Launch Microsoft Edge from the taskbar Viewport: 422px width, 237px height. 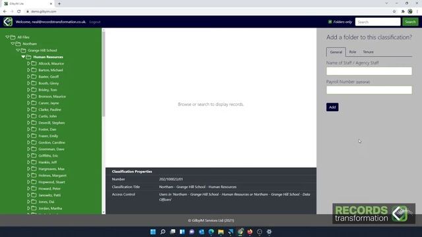[211, 232]
